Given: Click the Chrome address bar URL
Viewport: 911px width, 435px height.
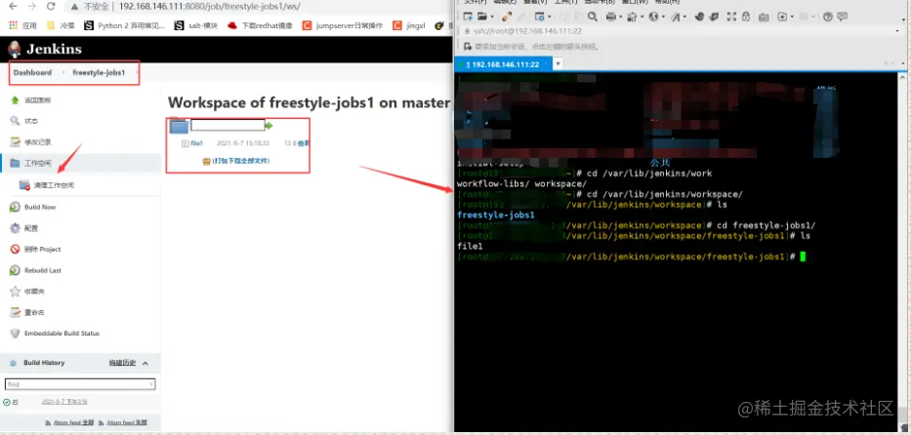Looking at the screenshot, I should point(209,7).
